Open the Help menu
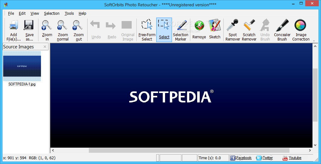Image resolution: width=321 pixels, height=164 pixels. (82, 13)
